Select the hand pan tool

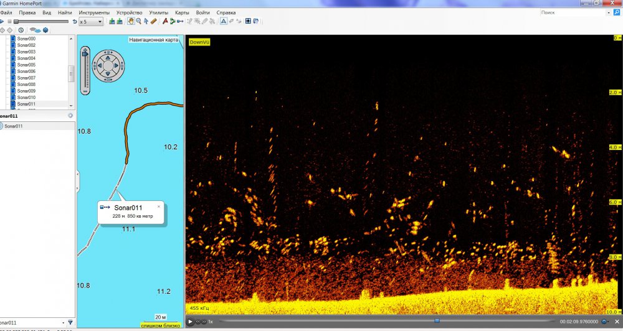(131, 21)
